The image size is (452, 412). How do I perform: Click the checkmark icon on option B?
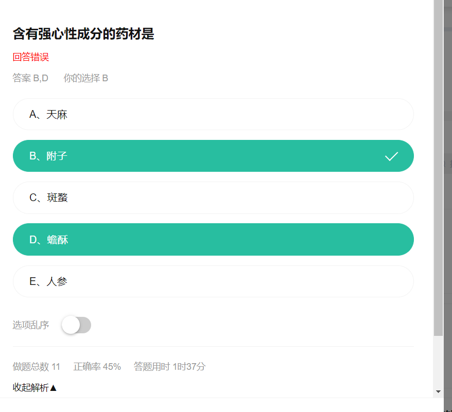click(x=391, y=156)
